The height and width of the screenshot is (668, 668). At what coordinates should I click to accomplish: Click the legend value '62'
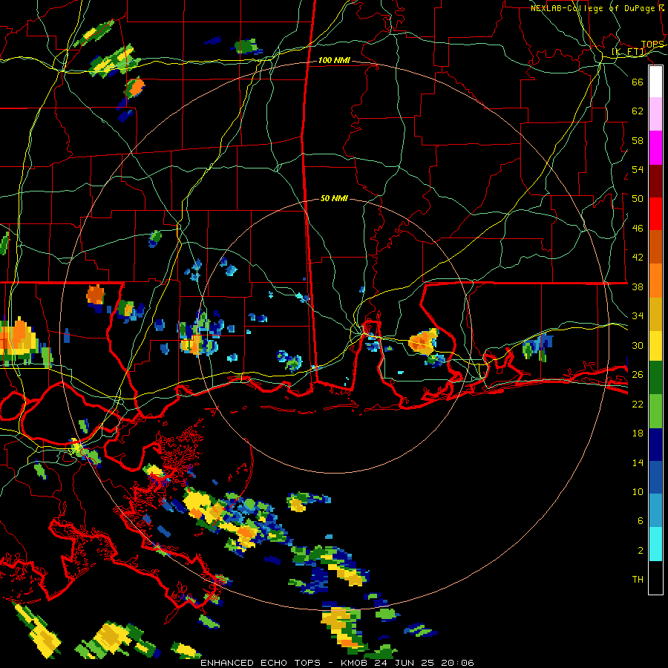638,111
